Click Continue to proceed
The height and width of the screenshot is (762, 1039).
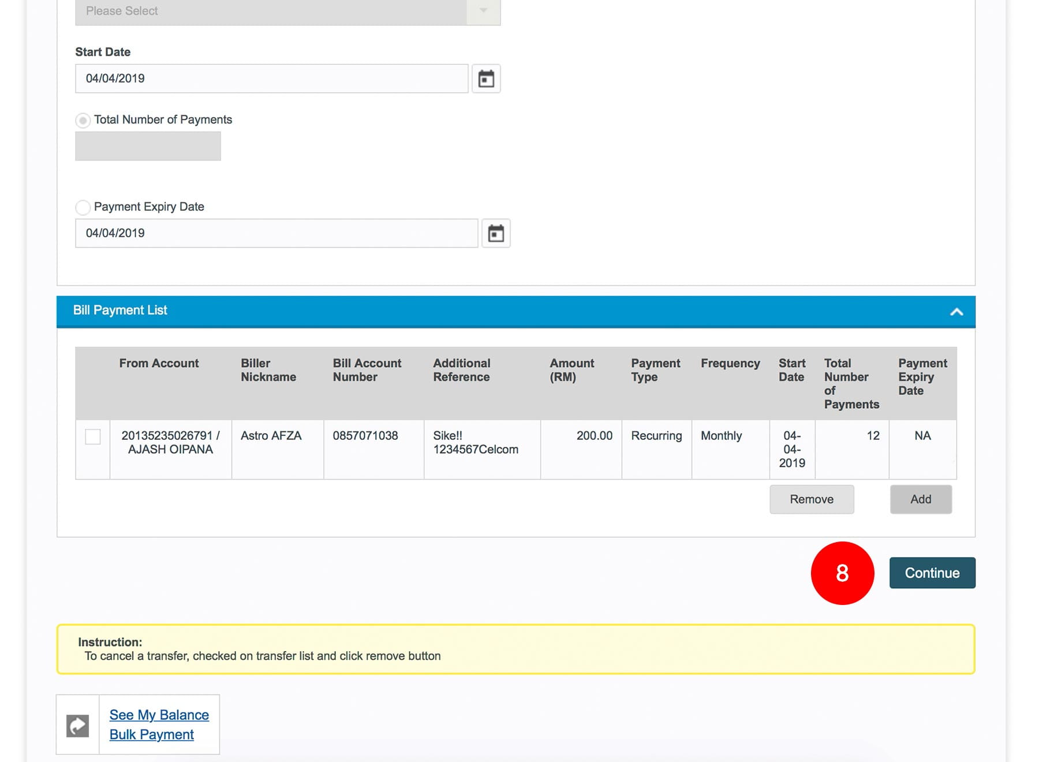[932, 573]
